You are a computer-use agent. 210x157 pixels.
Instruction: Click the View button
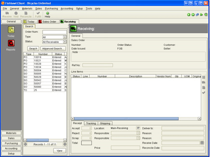point(60,151)
